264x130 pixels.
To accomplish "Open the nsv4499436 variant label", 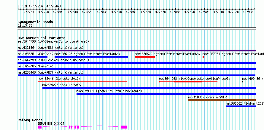I will point(253,79).
